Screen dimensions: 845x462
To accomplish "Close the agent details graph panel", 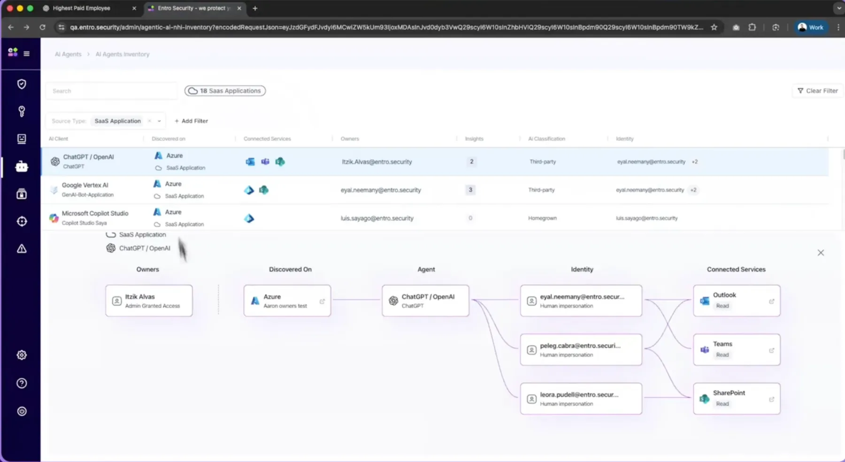I will click(821, 253).
